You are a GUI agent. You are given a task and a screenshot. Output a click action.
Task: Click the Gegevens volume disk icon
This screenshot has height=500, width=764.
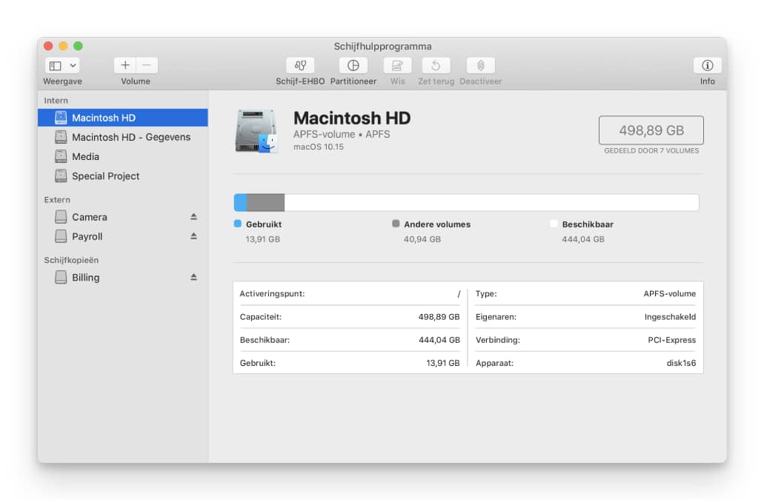click(x=61, y=137)
